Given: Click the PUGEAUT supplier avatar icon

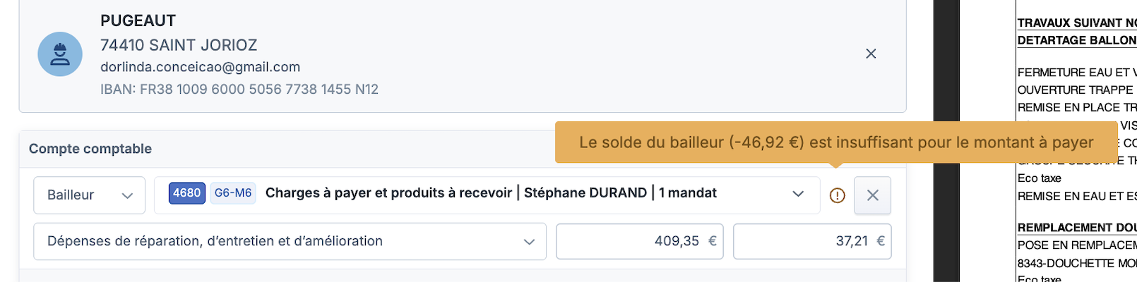Looking at the screenshot, I should click(60, 54).
